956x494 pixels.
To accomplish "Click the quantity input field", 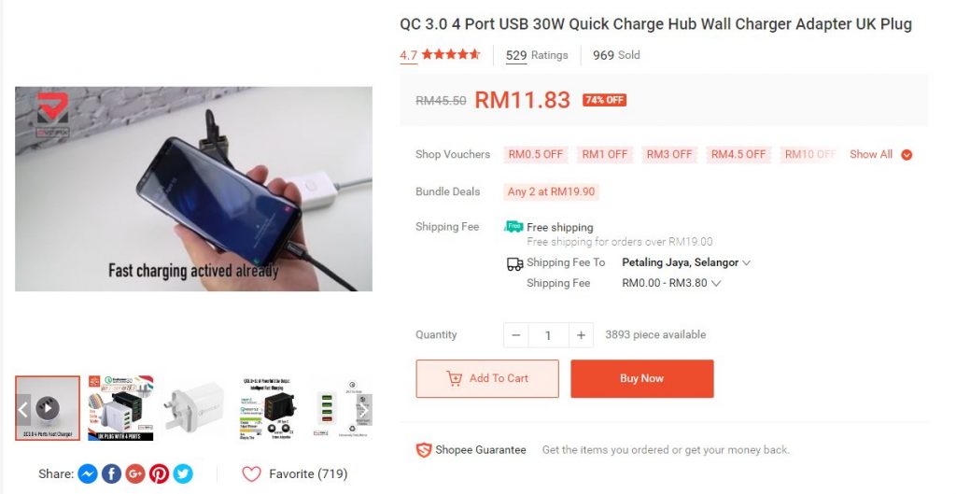I will (548, 335).
